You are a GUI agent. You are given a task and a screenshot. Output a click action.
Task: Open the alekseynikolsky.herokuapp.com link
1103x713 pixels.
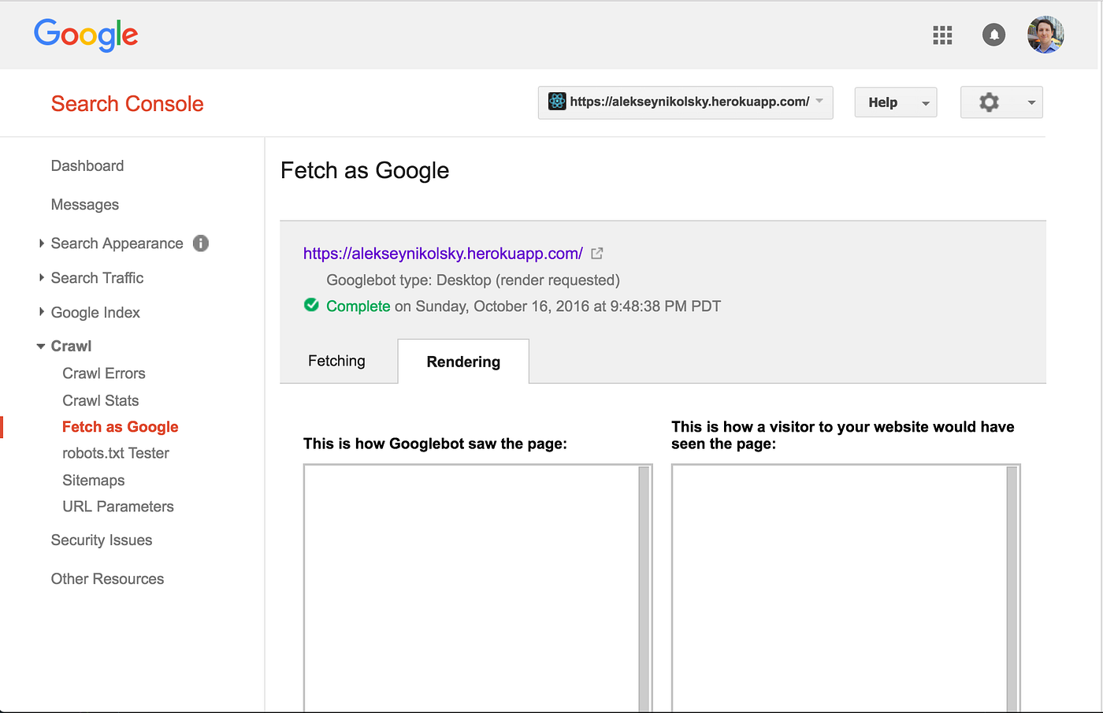[443, 253]
